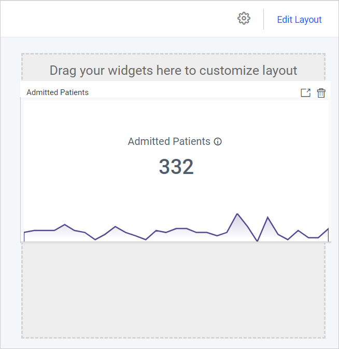
Task: Click the right end of the sparkline
Action: [x=328, y=229]
